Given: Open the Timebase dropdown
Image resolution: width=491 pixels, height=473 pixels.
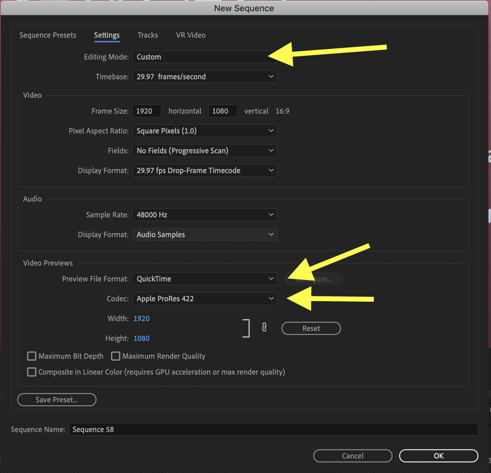Looking at the screenshot, I should click(205, 77).
